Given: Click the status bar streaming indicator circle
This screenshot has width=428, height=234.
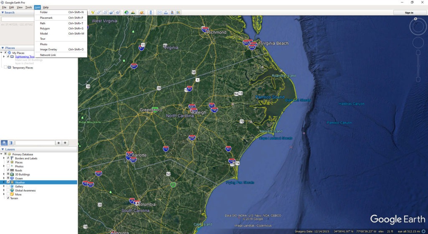Looking at the screenshot, I should click(423, 231).
